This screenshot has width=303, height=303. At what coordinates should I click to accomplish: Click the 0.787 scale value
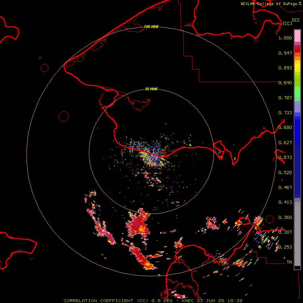point(285,98)
